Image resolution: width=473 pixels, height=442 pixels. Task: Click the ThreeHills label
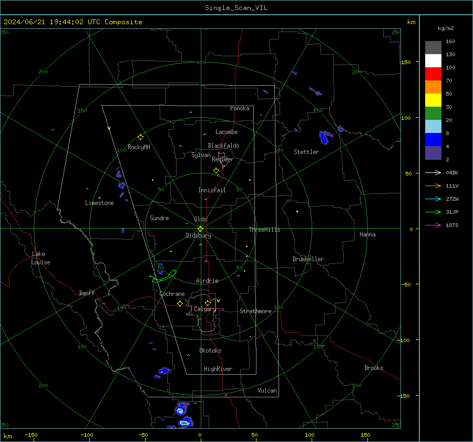[x=264, y=230]
